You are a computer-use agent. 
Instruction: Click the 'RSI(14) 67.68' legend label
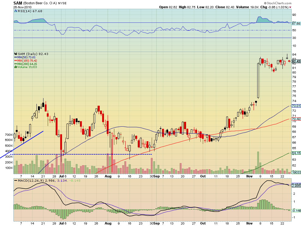(30, 11)
